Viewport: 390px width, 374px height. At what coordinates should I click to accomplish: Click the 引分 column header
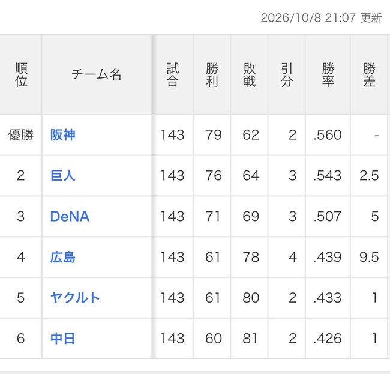point(287,74)
